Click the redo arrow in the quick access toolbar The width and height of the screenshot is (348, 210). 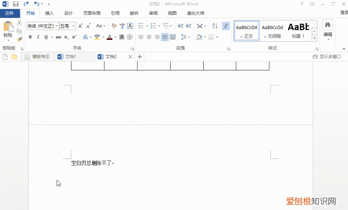(x=26, y=4)
